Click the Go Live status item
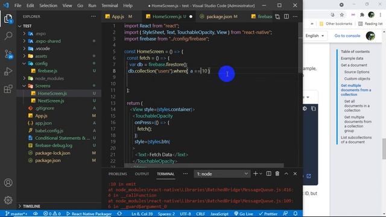Viewport: 386px width, 217px height. point(244,214)
